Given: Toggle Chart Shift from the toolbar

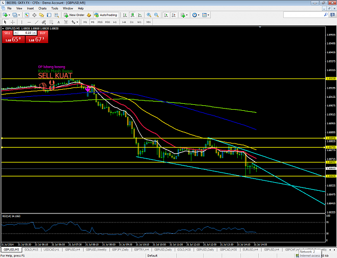Looking at the screenshot, I should pyautogui.click(x=174, y=15).
